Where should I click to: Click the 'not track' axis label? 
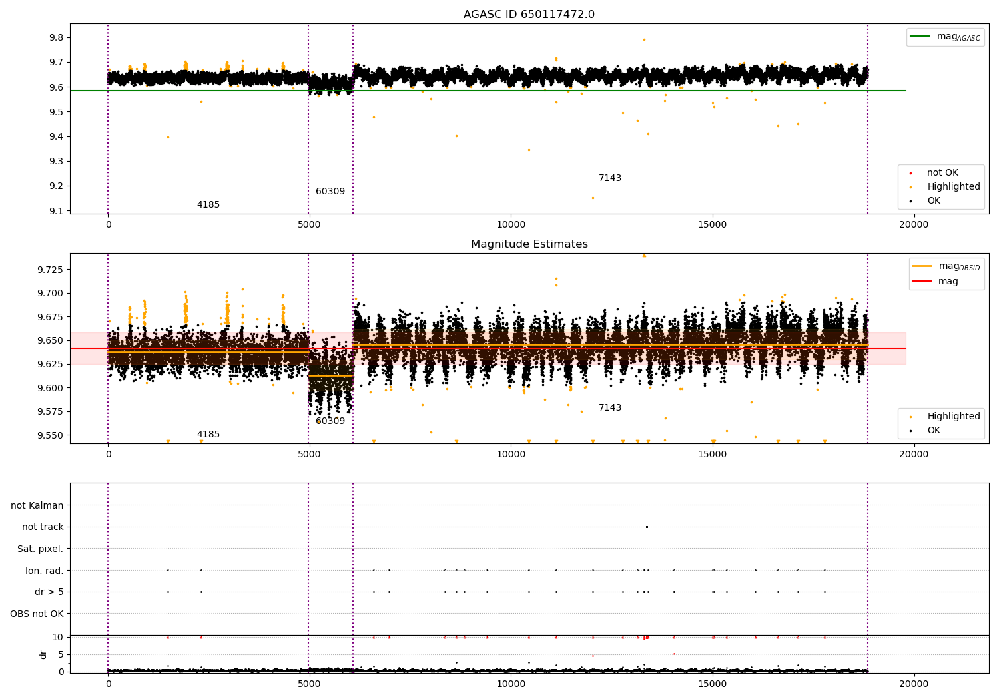pyautogui.click(x=43, y=527)
